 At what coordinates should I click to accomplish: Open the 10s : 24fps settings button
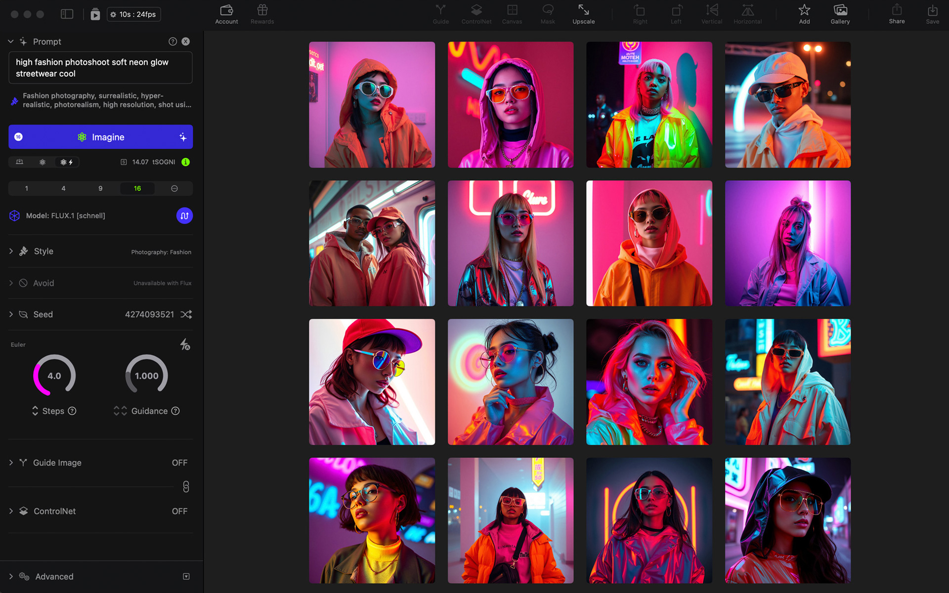pos(134,14)
